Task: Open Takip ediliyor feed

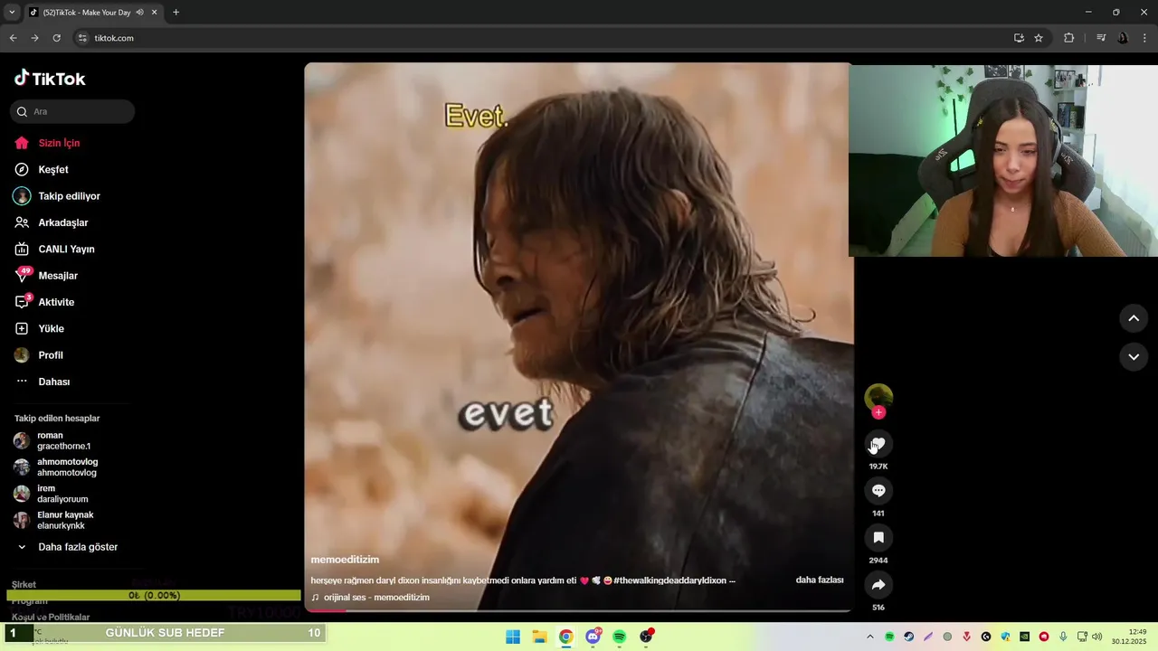Action: click(68, 196)
